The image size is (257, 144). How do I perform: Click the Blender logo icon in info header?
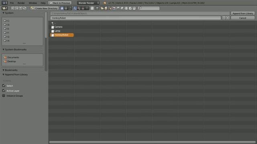pyautogui.click(x=105, y=3)
